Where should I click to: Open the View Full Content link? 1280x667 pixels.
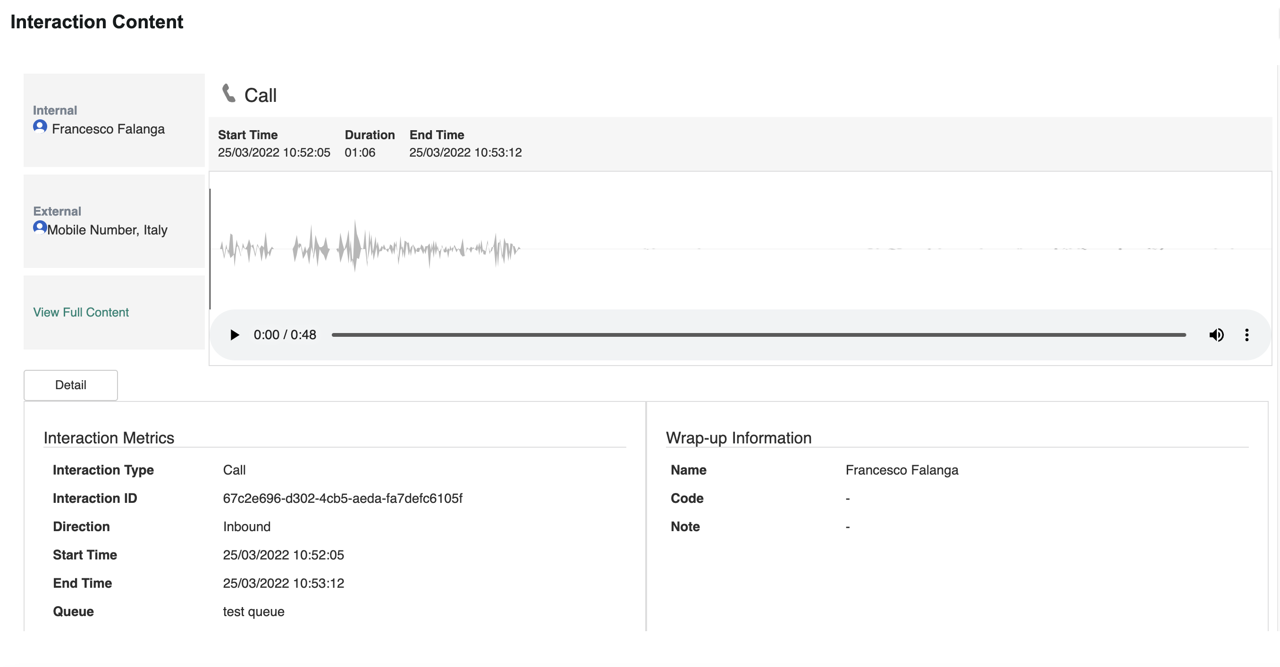click(x=81, y=312)
